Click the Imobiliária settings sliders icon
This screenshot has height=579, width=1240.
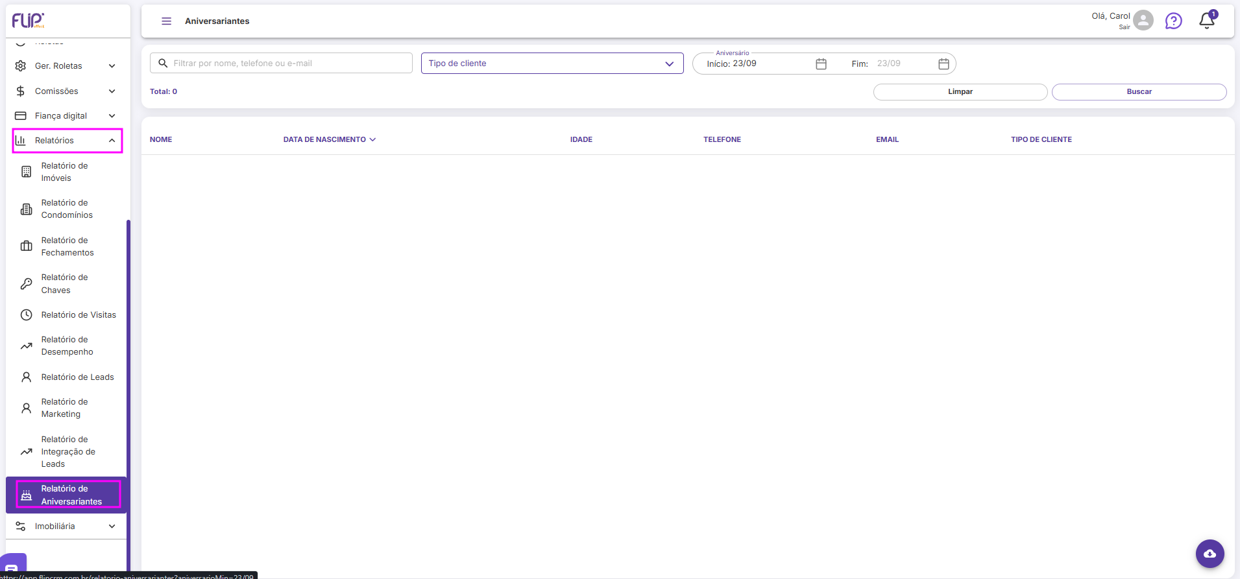point(21,526)
